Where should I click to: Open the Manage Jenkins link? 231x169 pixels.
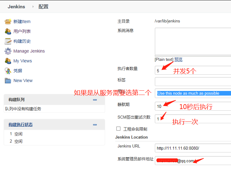click(x=29, y=51)
